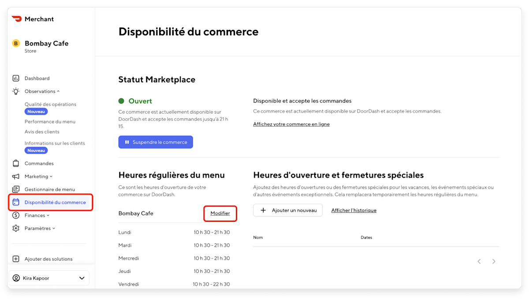529x302 pixels.
Task: Open Gestionnaire de menu
Action: [x=50, y=189]
